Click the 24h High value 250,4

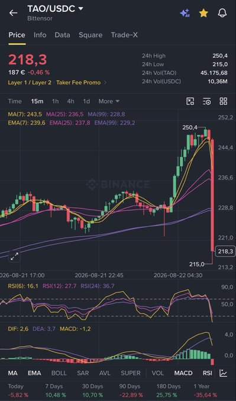click(x=220, y=56)
